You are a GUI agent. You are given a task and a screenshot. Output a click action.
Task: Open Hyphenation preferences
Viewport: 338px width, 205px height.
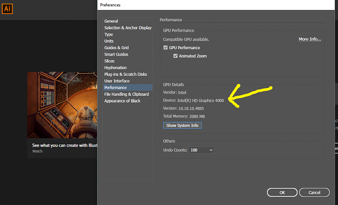click(x=115, y=68)
